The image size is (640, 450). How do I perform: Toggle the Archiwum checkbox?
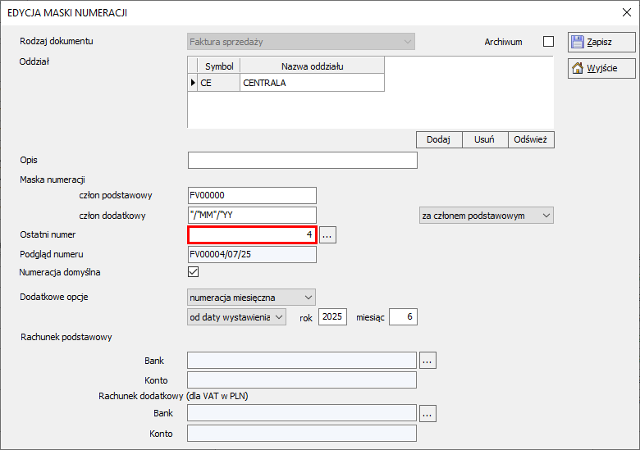(548, 42)
